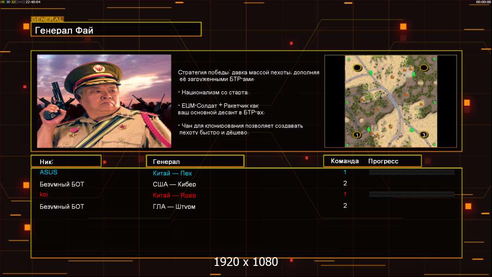Screen dimensions: 492x277
Task: Click the orange GENERAL label tag
Action: coord(48,19)
